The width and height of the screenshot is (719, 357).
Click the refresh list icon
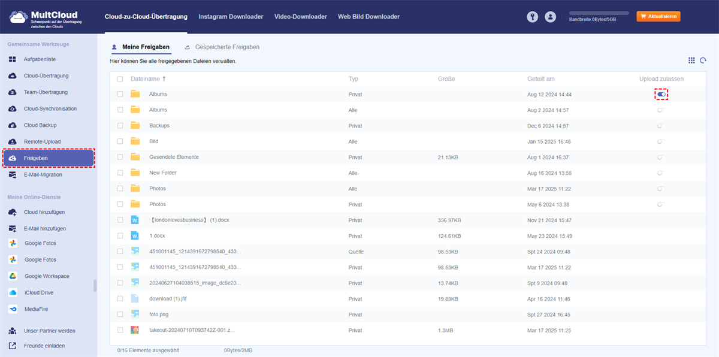coord(703,60)
